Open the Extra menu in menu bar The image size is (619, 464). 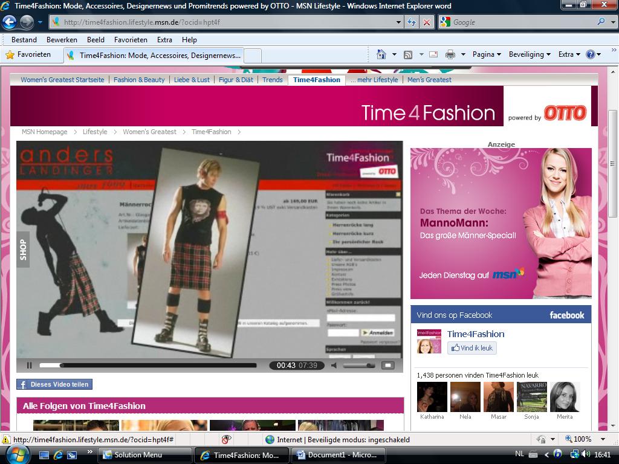click(x=164, y=40)
